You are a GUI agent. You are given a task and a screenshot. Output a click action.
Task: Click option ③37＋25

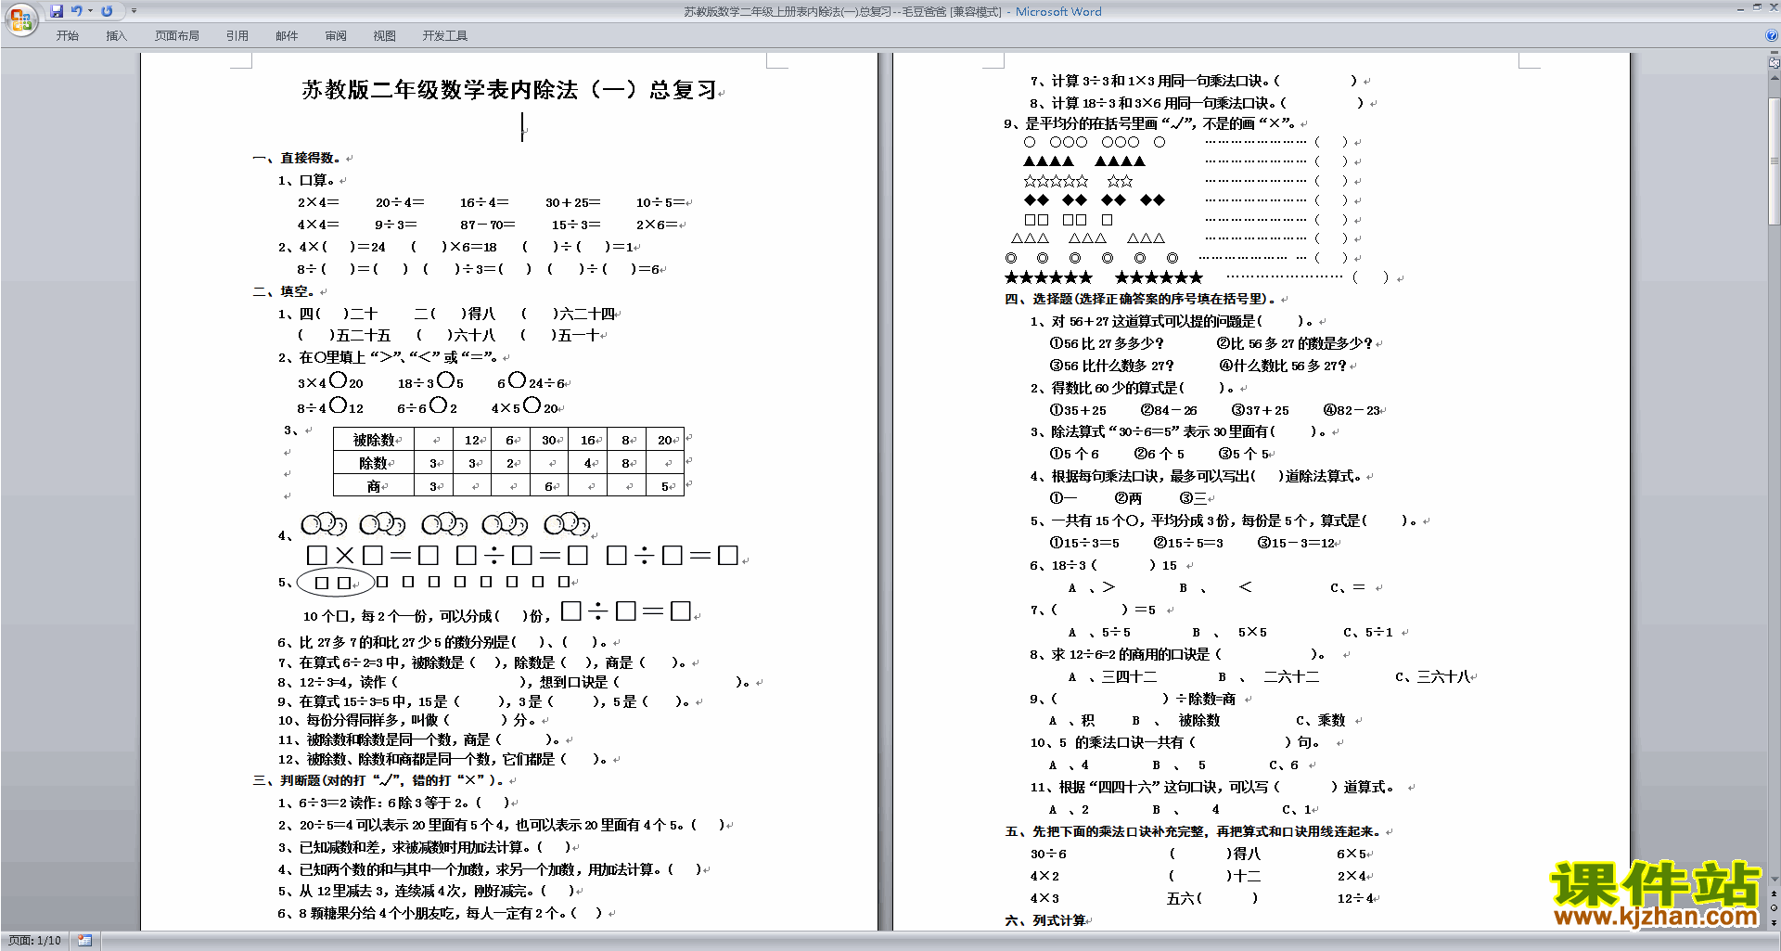1260,410
